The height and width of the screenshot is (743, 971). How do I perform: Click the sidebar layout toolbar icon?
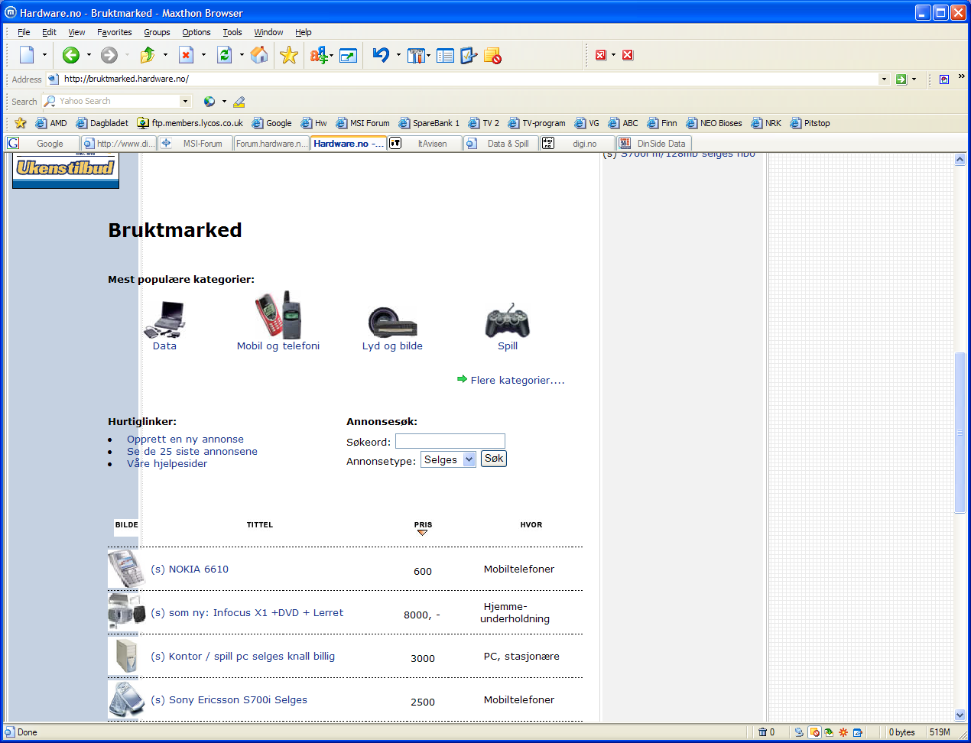click(x=445, y=55)
